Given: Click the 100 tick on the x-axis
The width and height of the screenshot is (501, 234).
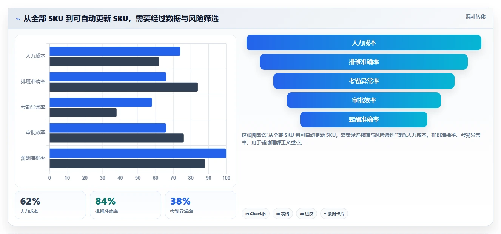Looking at the screenshot, I should [226, 178].
